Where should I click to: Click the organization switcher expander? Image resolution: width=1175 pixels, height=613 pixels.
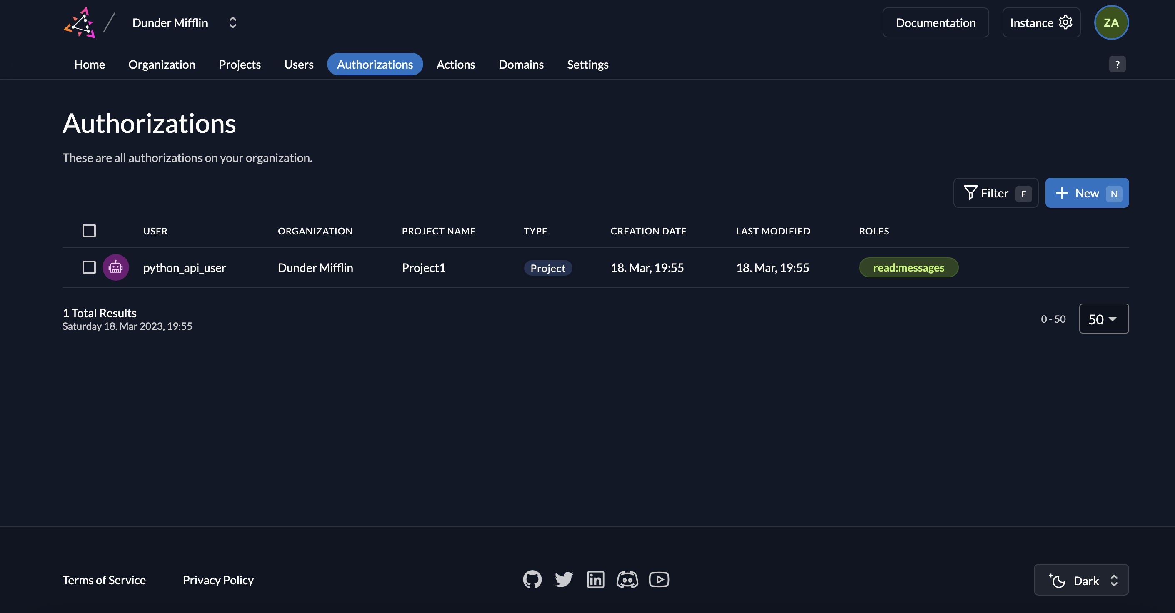231,22
